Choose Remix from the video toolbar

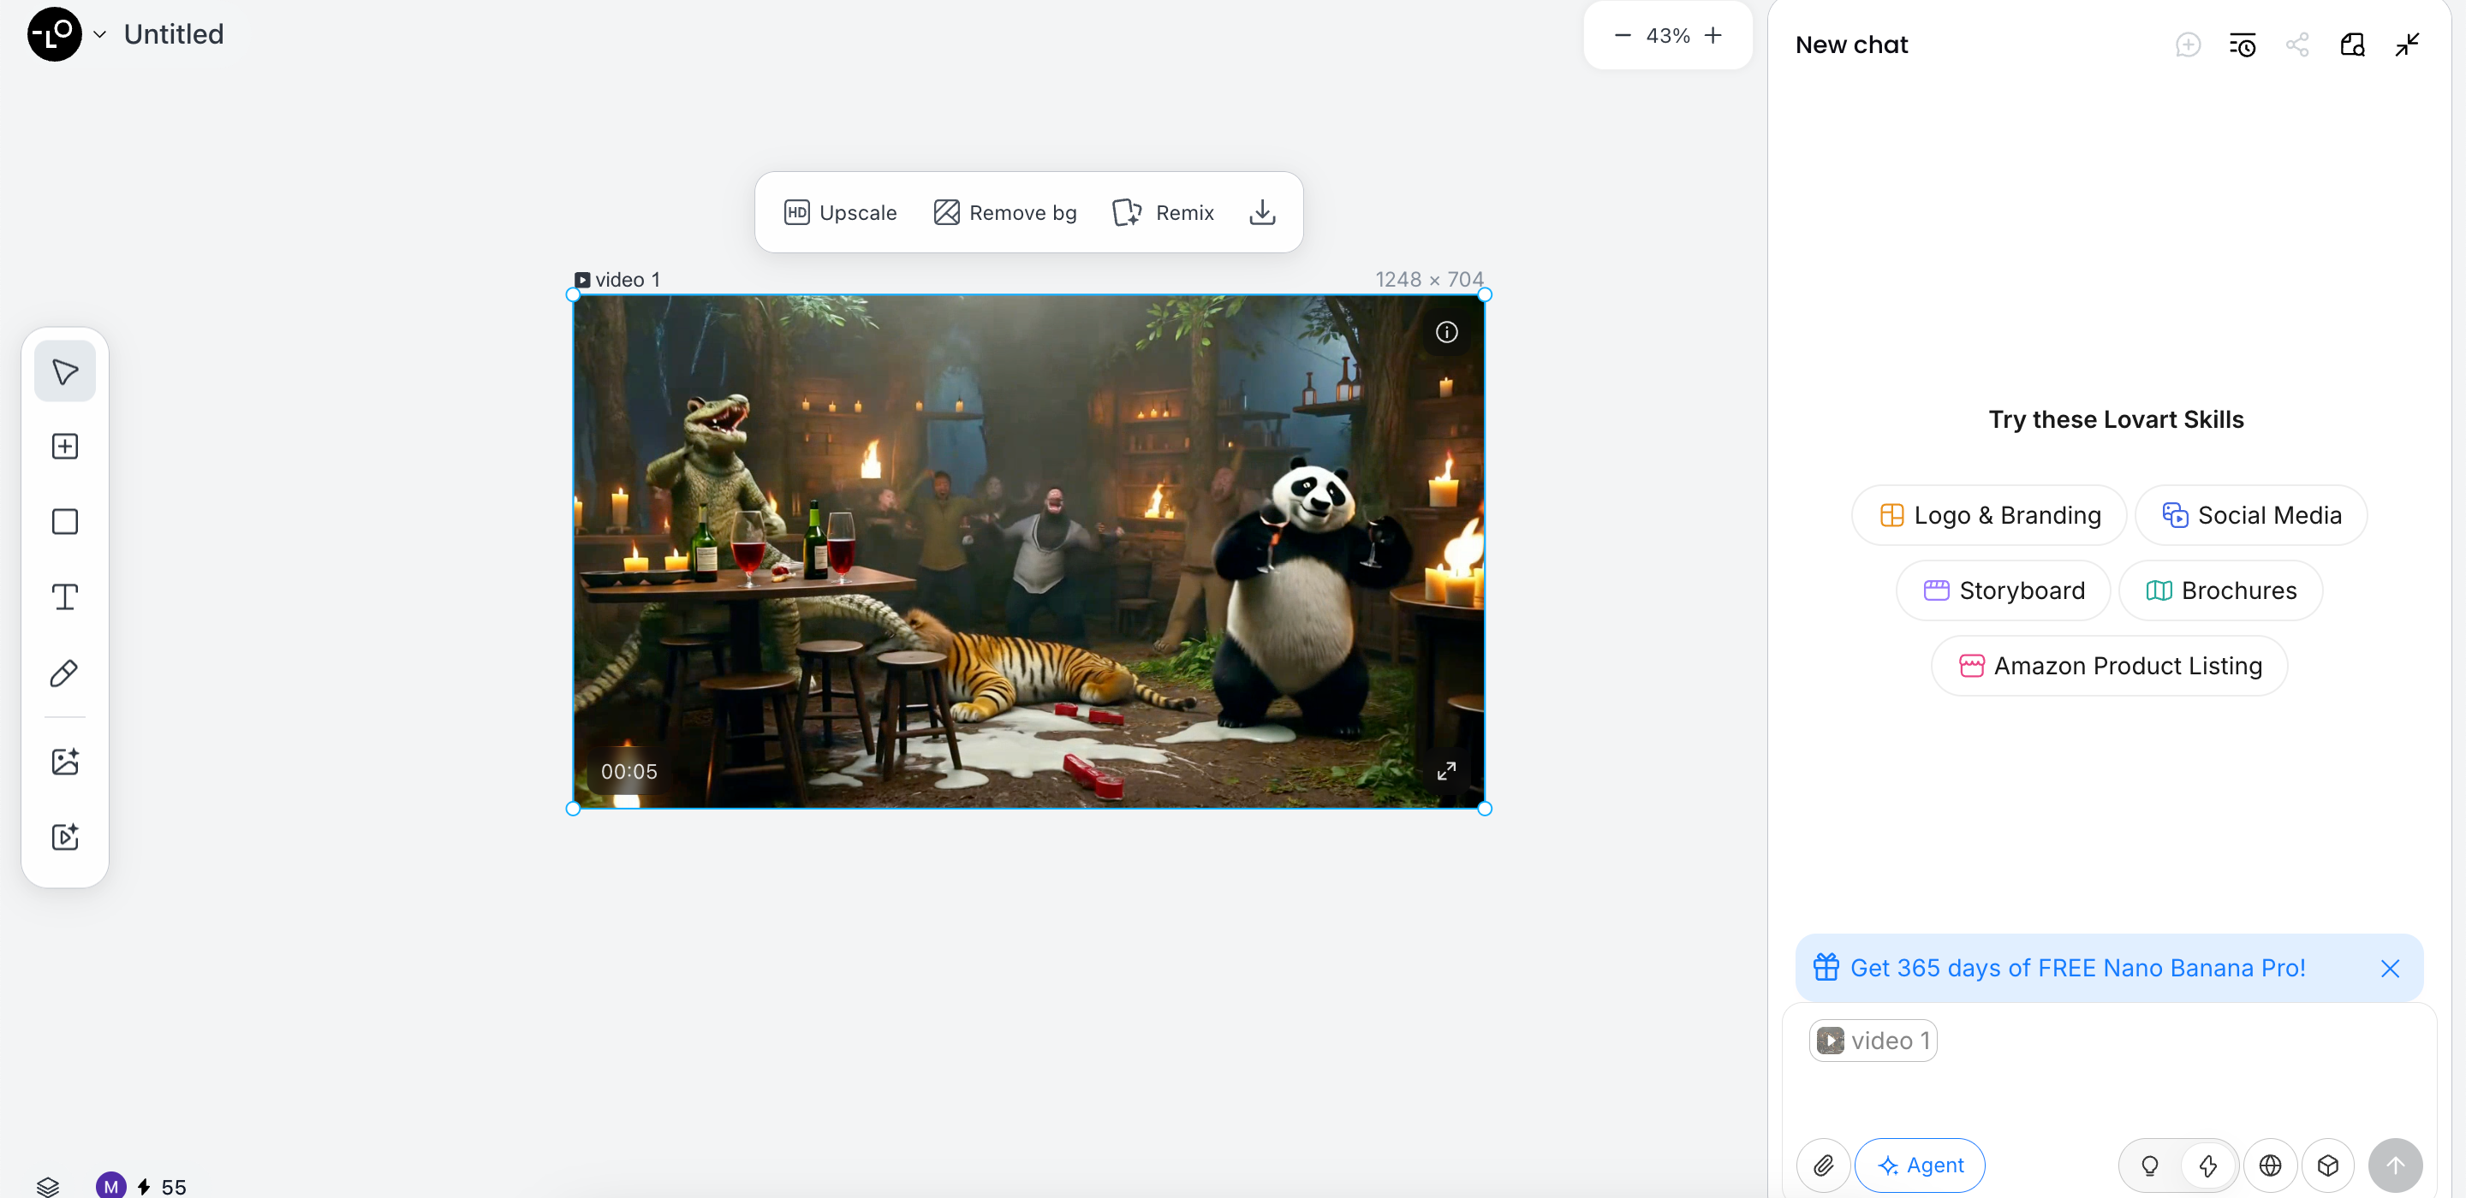click(1163, 211)
